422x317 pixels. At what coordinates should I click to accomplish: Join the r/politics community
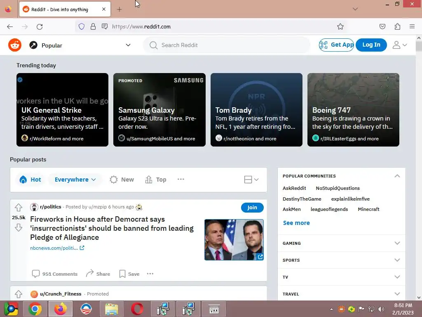252,208
